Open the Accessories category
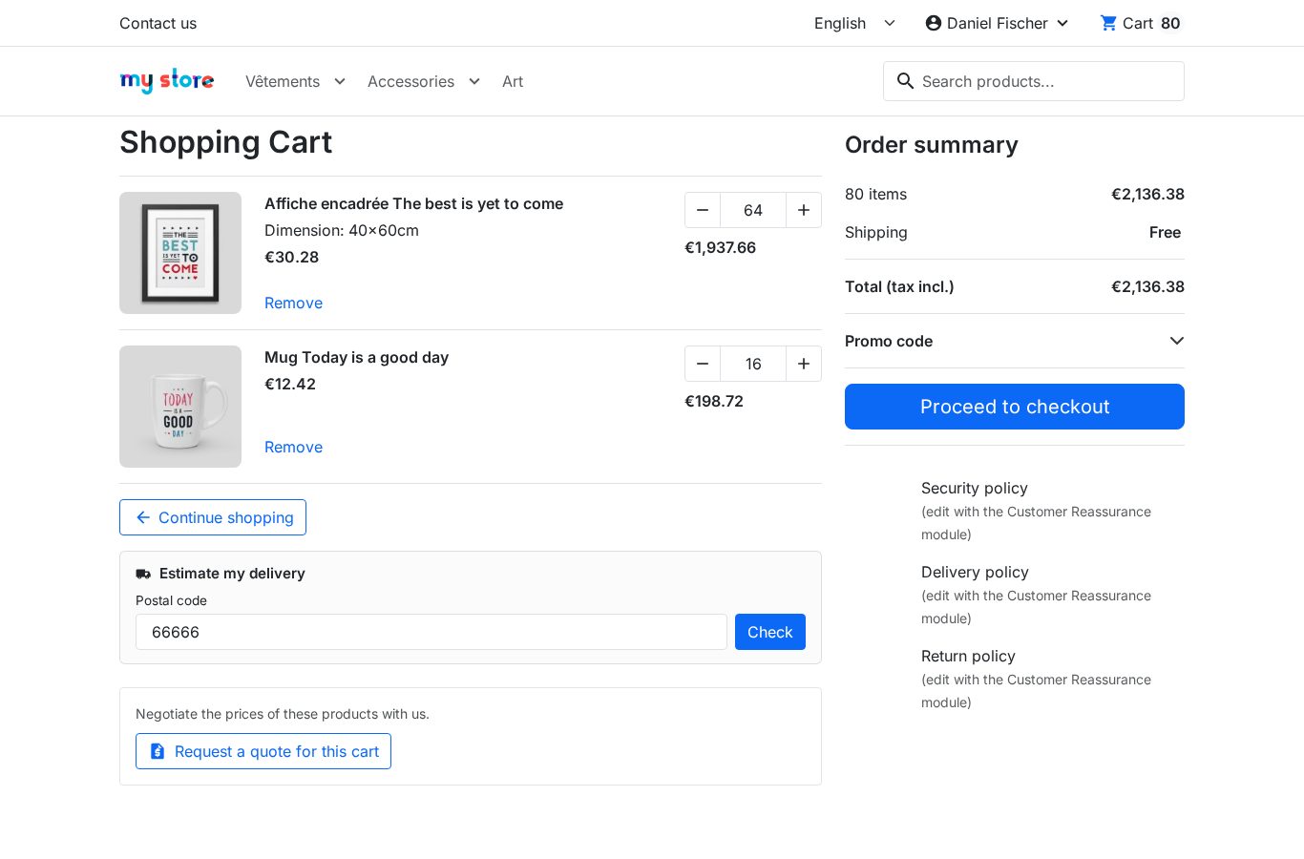 410,81
